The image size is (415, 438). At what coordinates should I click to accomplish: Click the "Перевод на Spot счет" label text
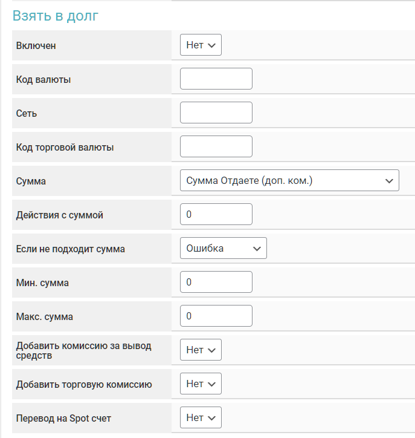63,418
